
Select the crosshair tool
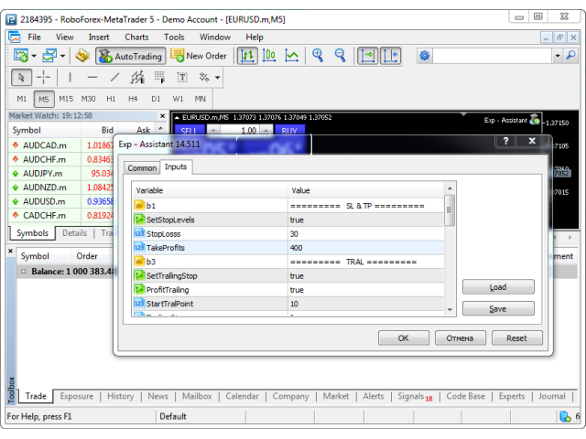click(43, 77)
